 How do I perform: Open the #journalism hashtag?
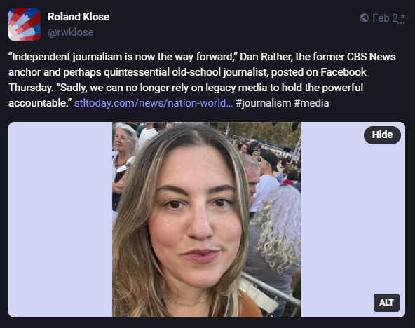coord(264,103)
